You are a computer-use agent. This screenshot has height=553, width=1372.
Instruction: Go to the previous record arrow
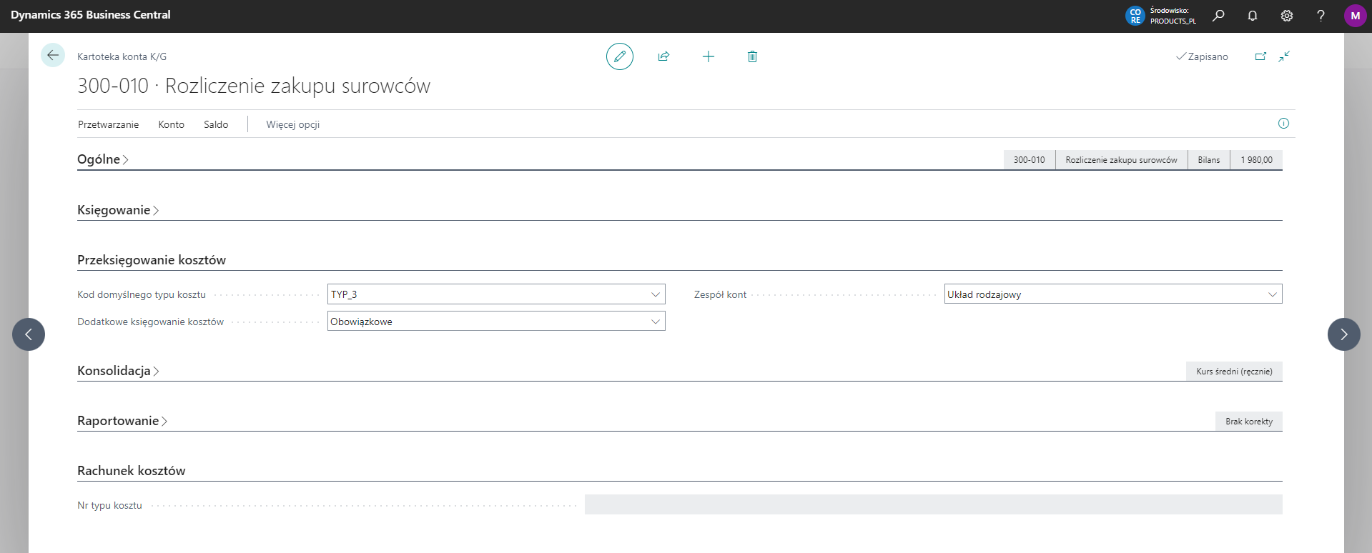tap(29, 334)
